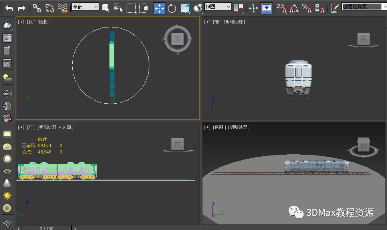Open the 全部 selection filter dropdown

click(x=85, y=7)
